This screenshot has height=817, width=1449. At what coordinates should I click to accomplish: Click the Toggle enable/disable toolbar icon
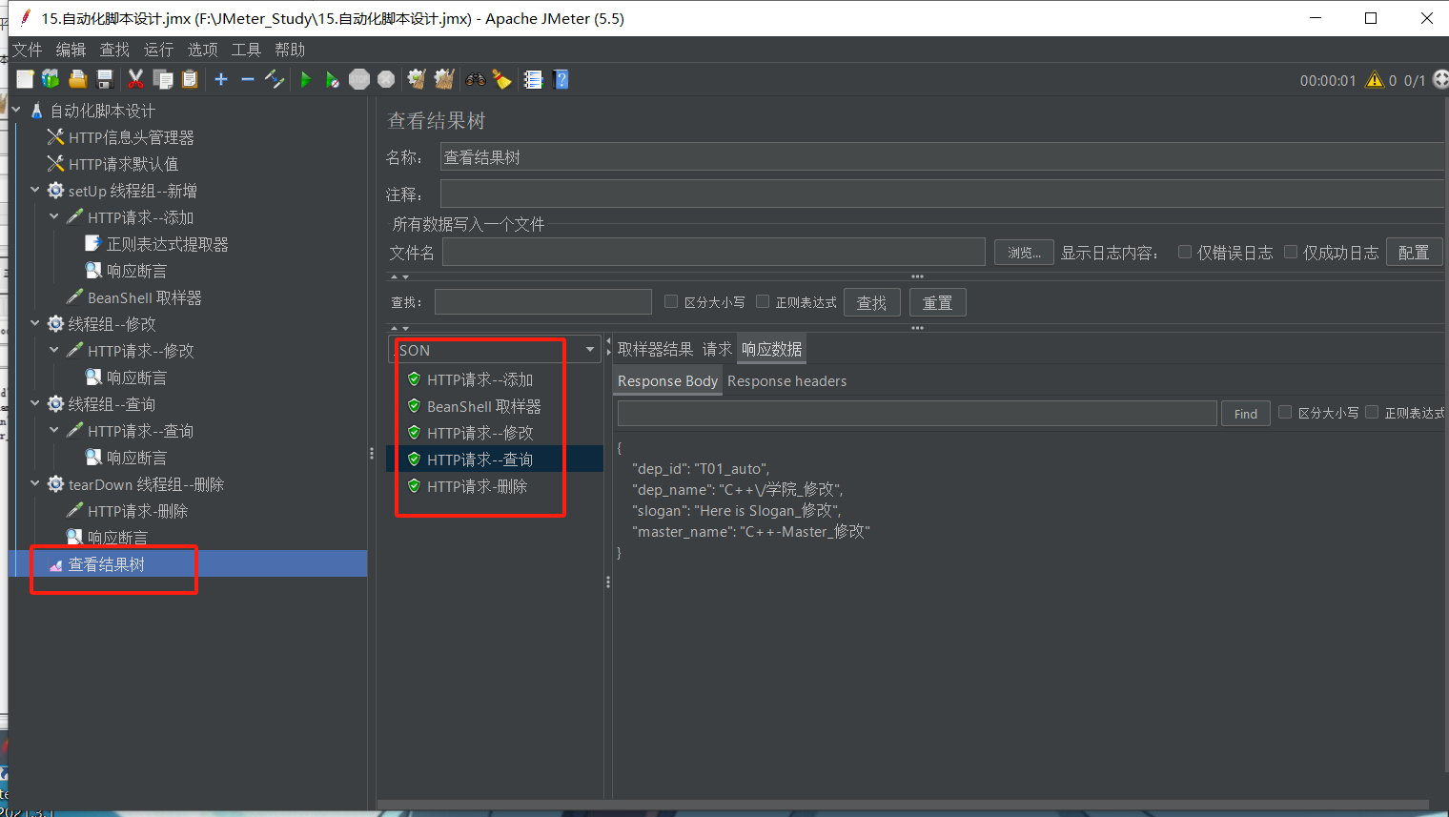[275, 79]
